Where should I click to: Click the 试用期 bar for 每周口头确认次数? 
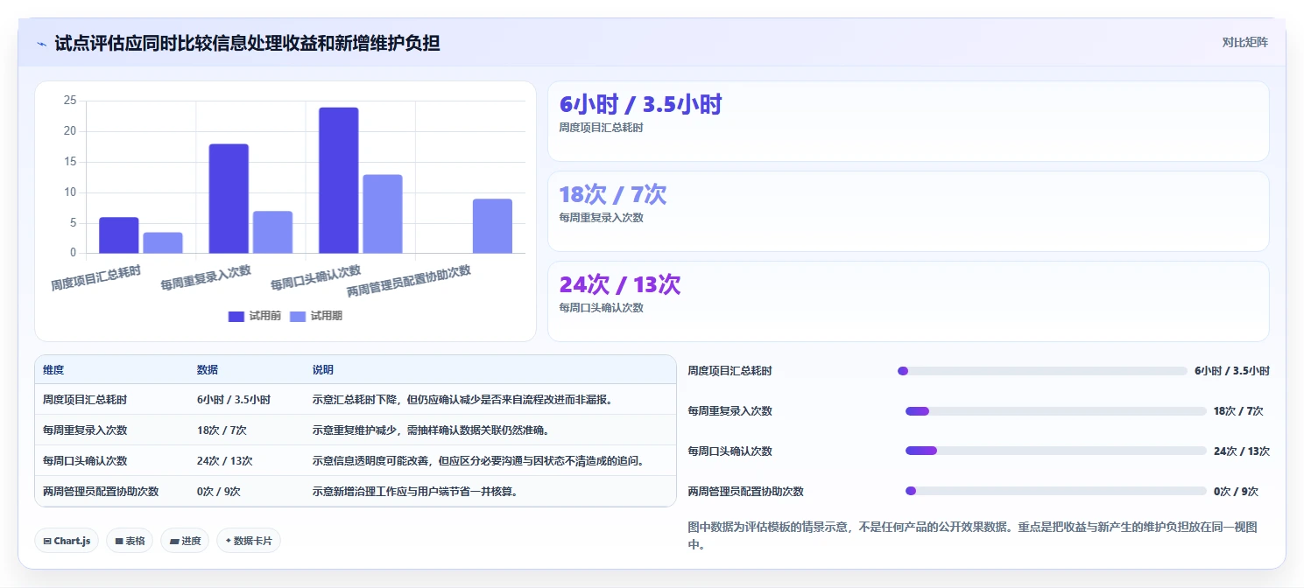[x=383, y=213]
